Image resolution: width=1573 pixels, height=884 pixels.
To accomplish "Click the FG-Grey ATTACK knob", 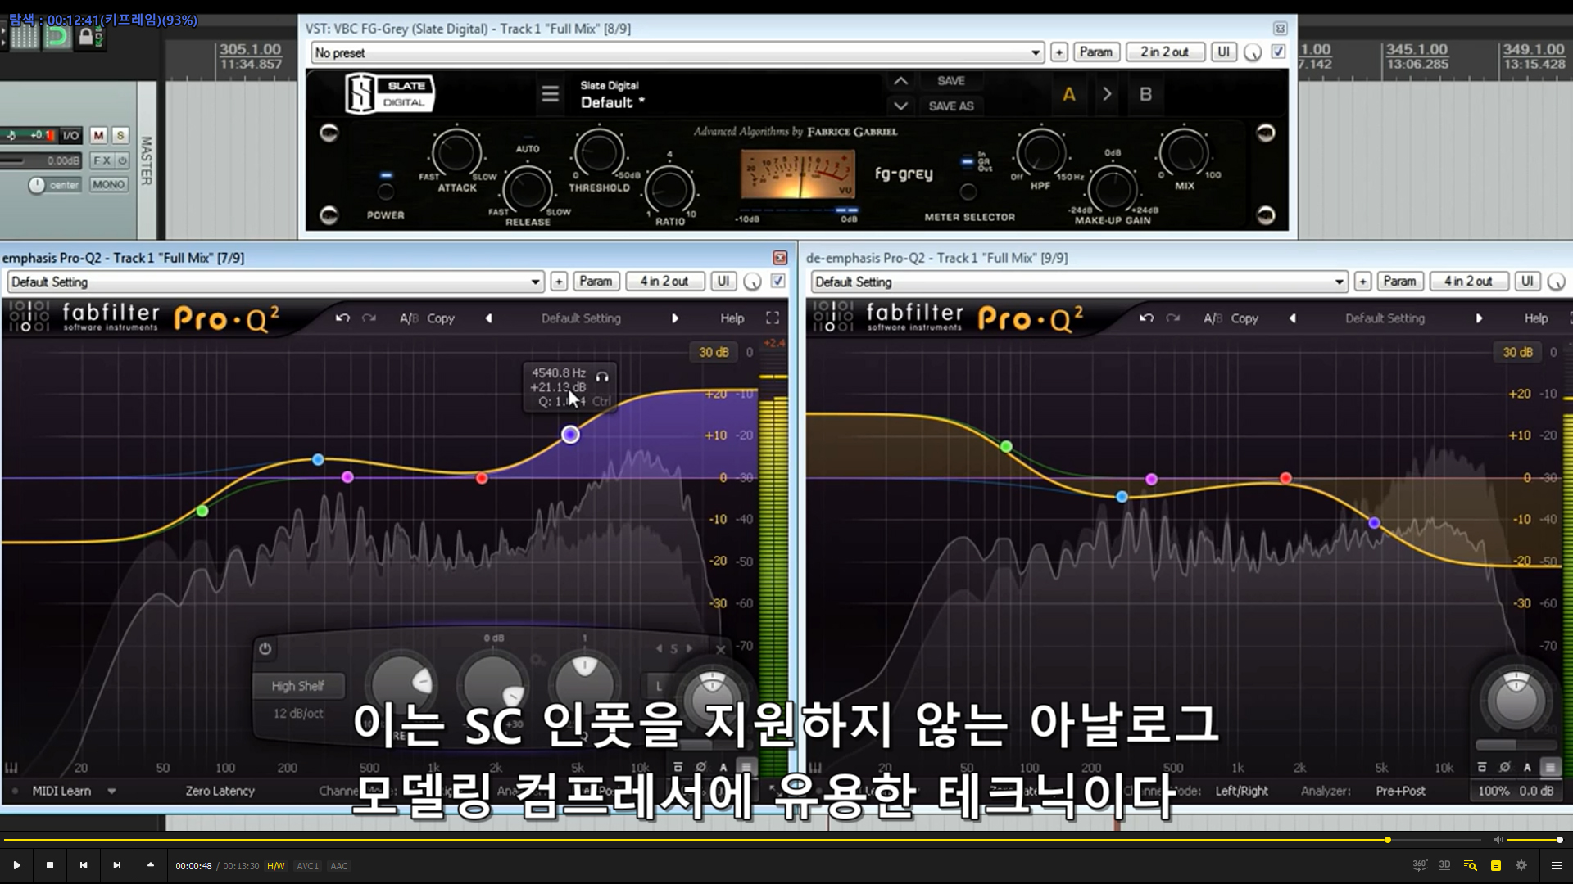I will pos(456,153).
